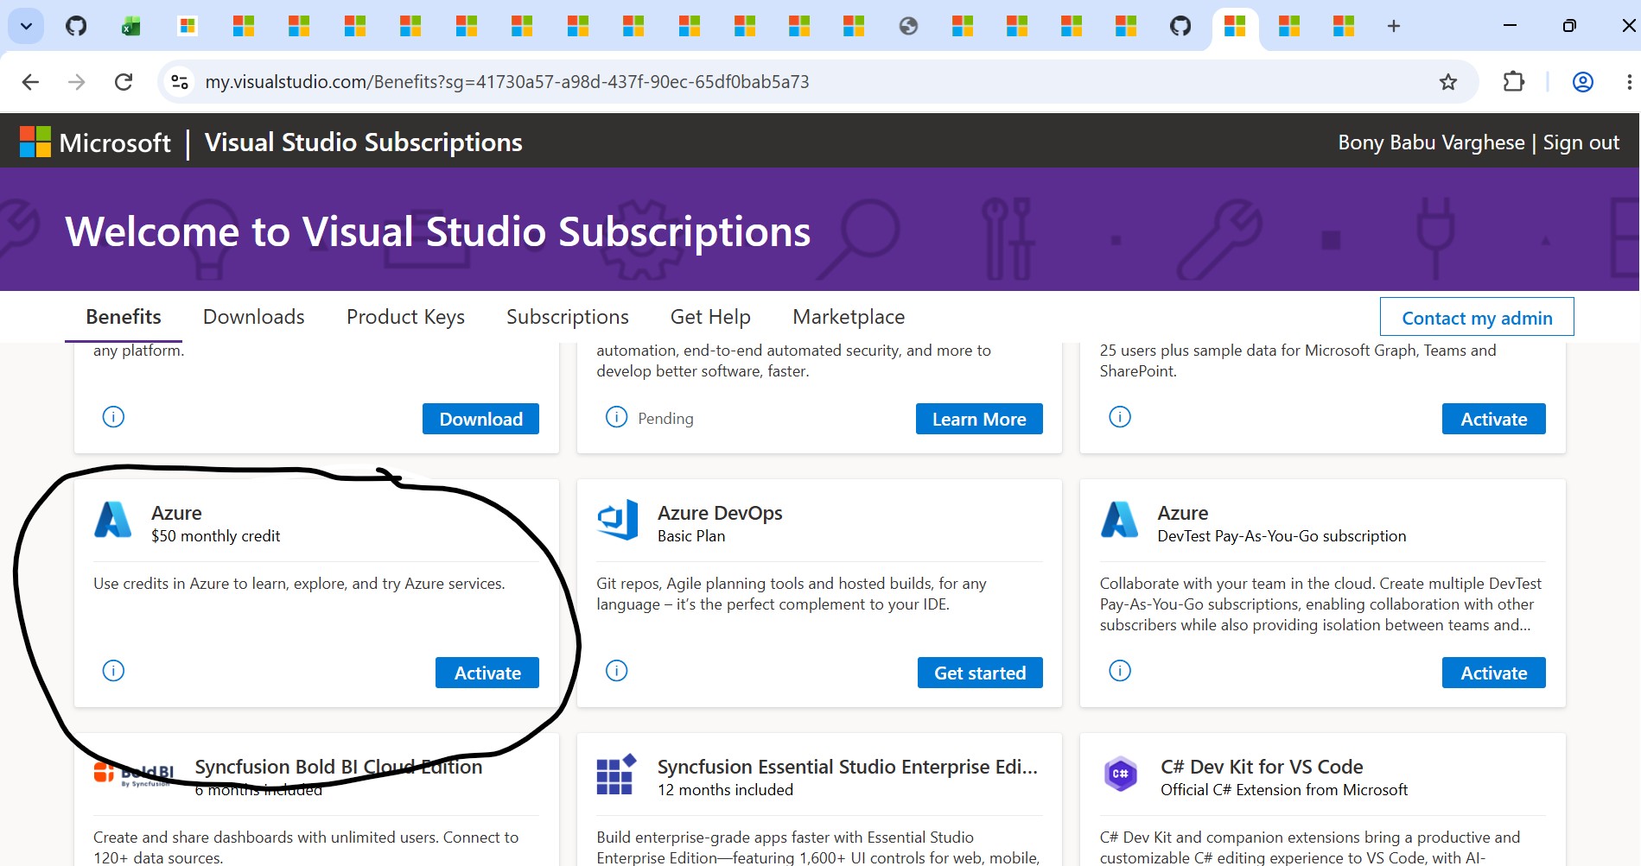Activate the Microsoft Graph sample data benefit
Screen dimensions: 1641x866
click(1493, 419)
